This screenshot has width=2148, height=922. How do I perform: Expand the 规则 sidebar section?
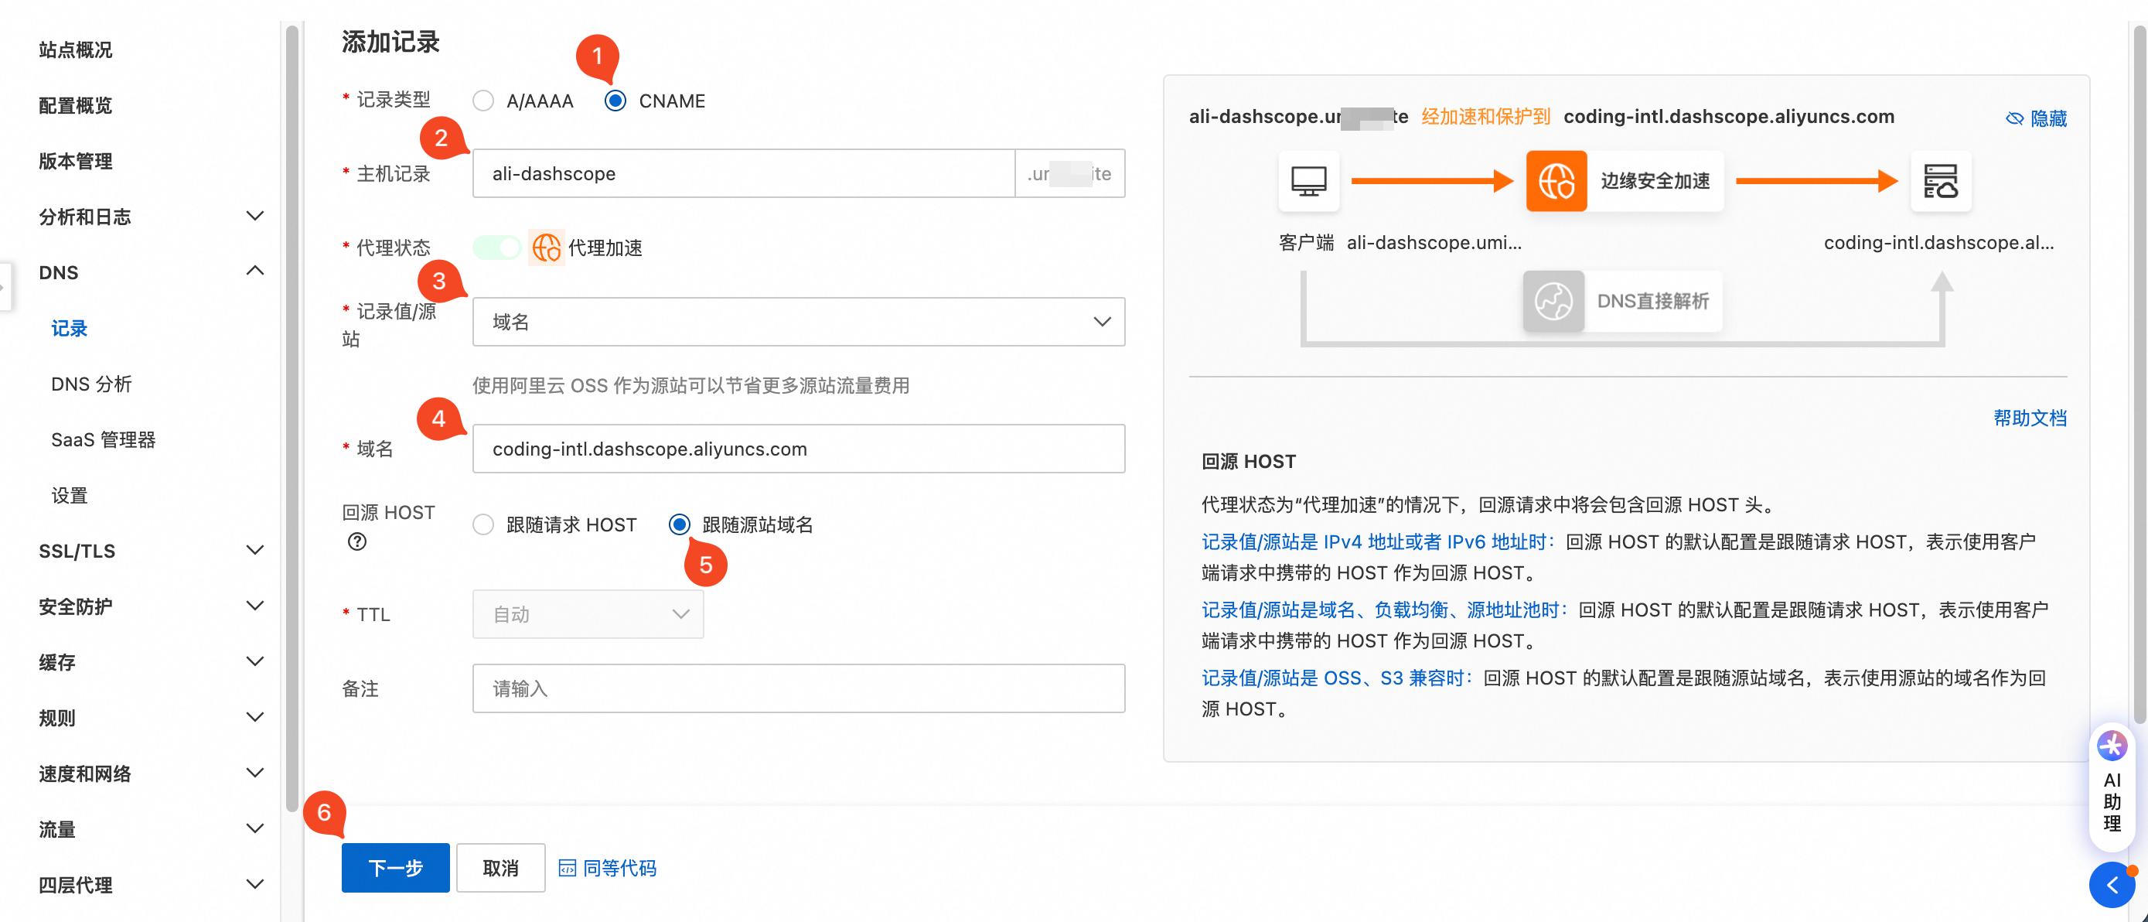(x=255, y=718)
